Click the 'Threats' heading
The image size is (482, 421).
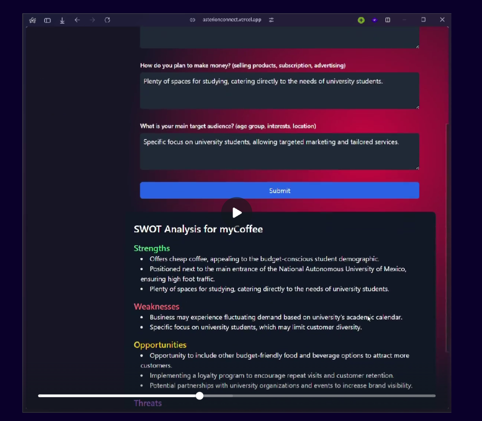click(x=148, y=403)
